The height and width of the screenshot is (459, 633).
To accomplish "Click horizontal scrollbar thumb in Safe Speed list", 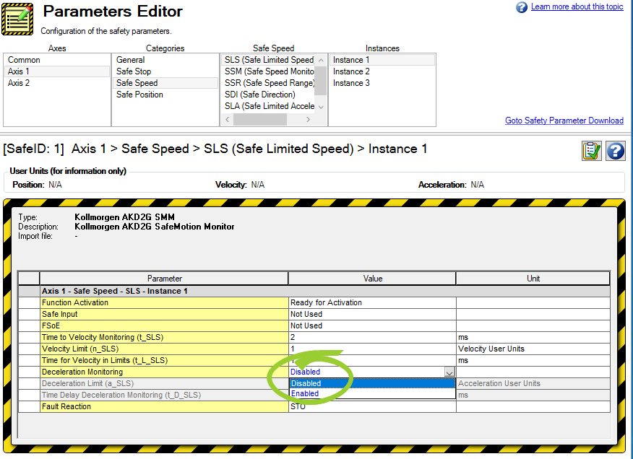I will 260,119.
